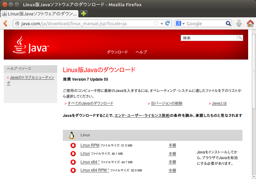Open Javaのトラブルシューティング link
The height and width of the screenshot is (179, 256).
[x=31, y=80]
